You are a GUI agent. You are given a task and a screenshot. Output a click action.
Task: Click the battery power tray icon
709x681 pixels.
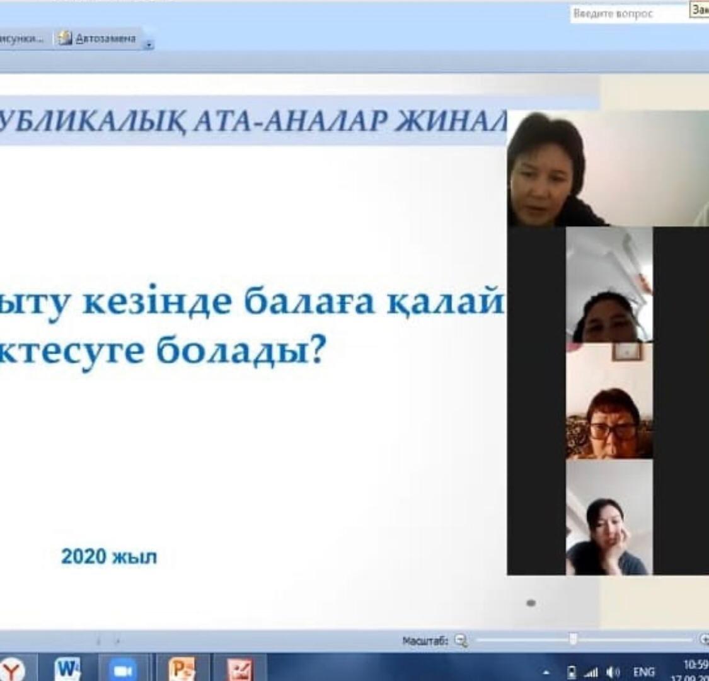click(x=572, y=672)
